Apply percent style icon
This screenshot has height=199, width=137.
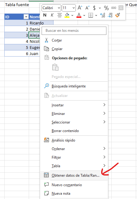106,8
